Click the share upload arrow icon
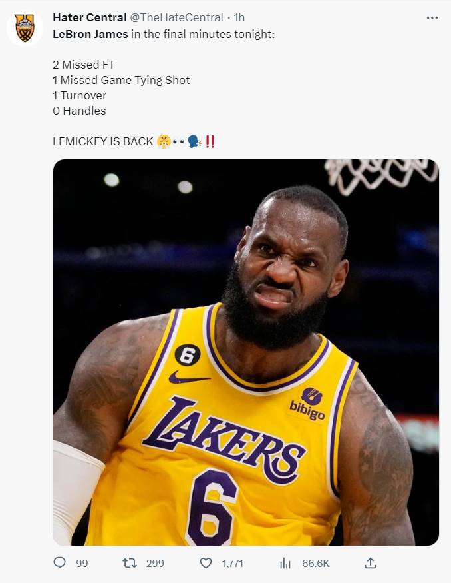 click(x=370, y=563)
